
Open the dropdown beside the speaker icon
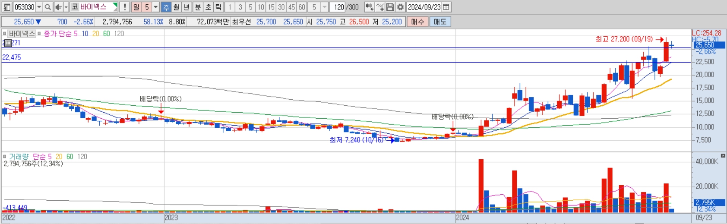(x=66, y=7)
